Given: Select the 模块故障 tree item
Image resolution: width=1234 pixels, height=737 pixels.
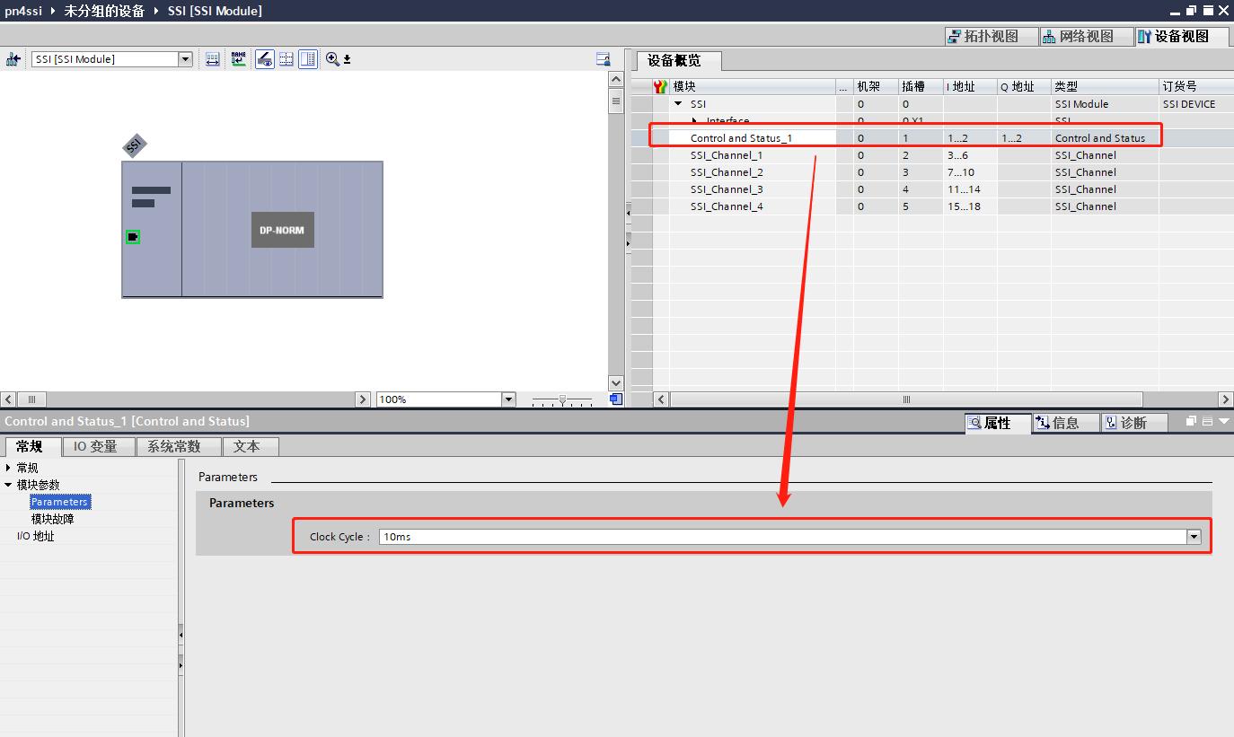Looking at the screenshot, I should click(x=53, y=519).
